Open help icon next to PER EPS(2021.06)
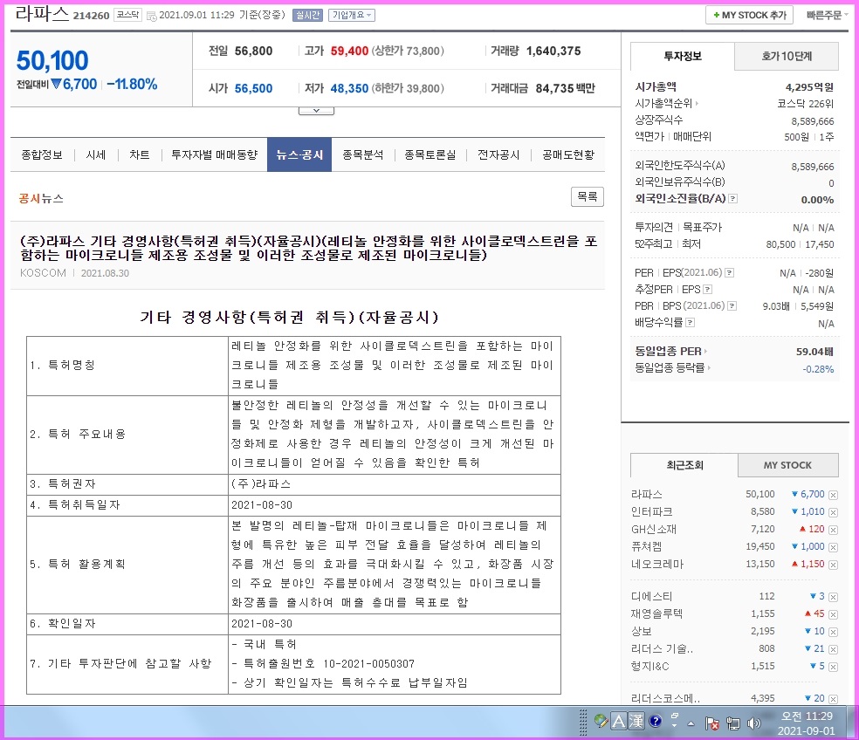 (x=729, y=273)
